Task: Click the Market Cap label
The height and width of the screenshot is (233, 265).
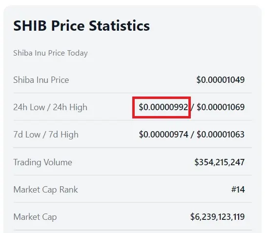Action: (x=35, y=217)
